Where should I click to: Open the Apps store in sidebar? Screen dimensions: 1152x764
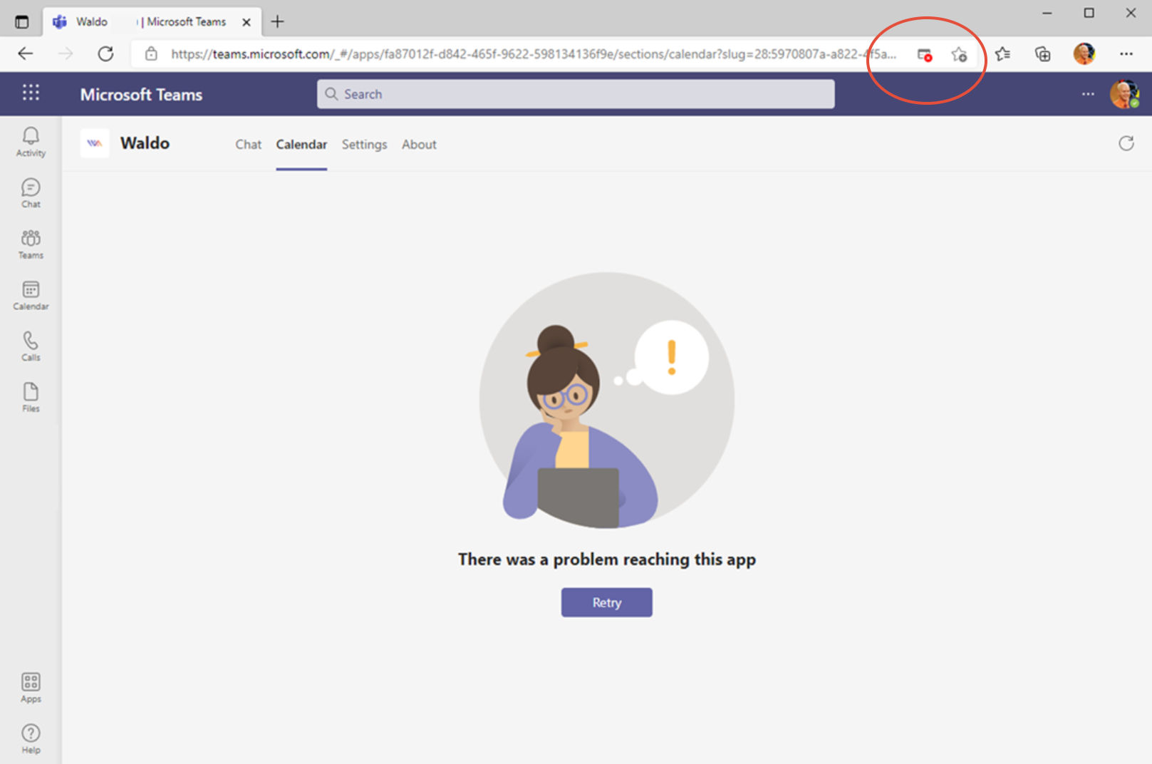click(31, 688)
